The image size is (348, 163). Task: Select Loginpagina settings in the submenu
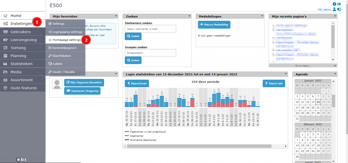[x=67, y=32]
